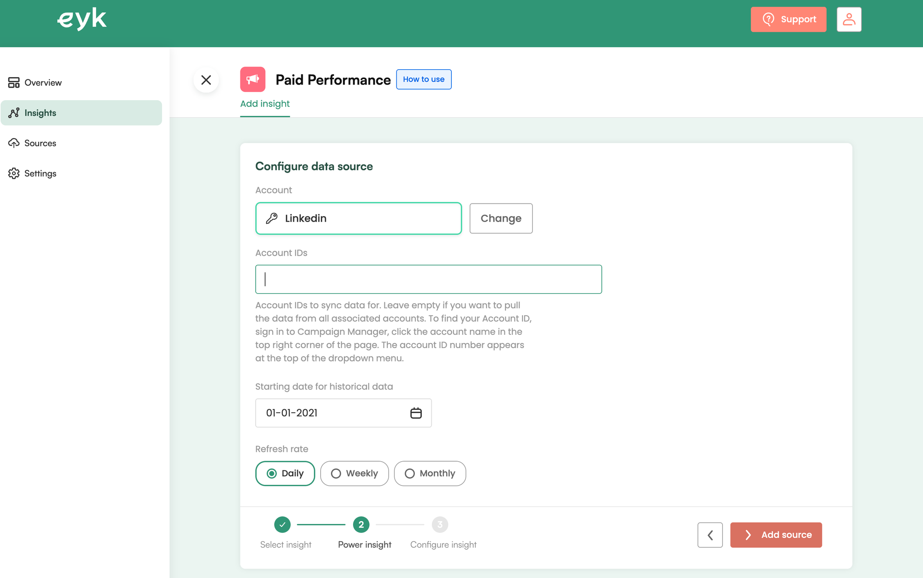The height and width of the screenshot is (578, 923).
Task: Click the back navigation arrow
Action: click(x=711, y=534)
